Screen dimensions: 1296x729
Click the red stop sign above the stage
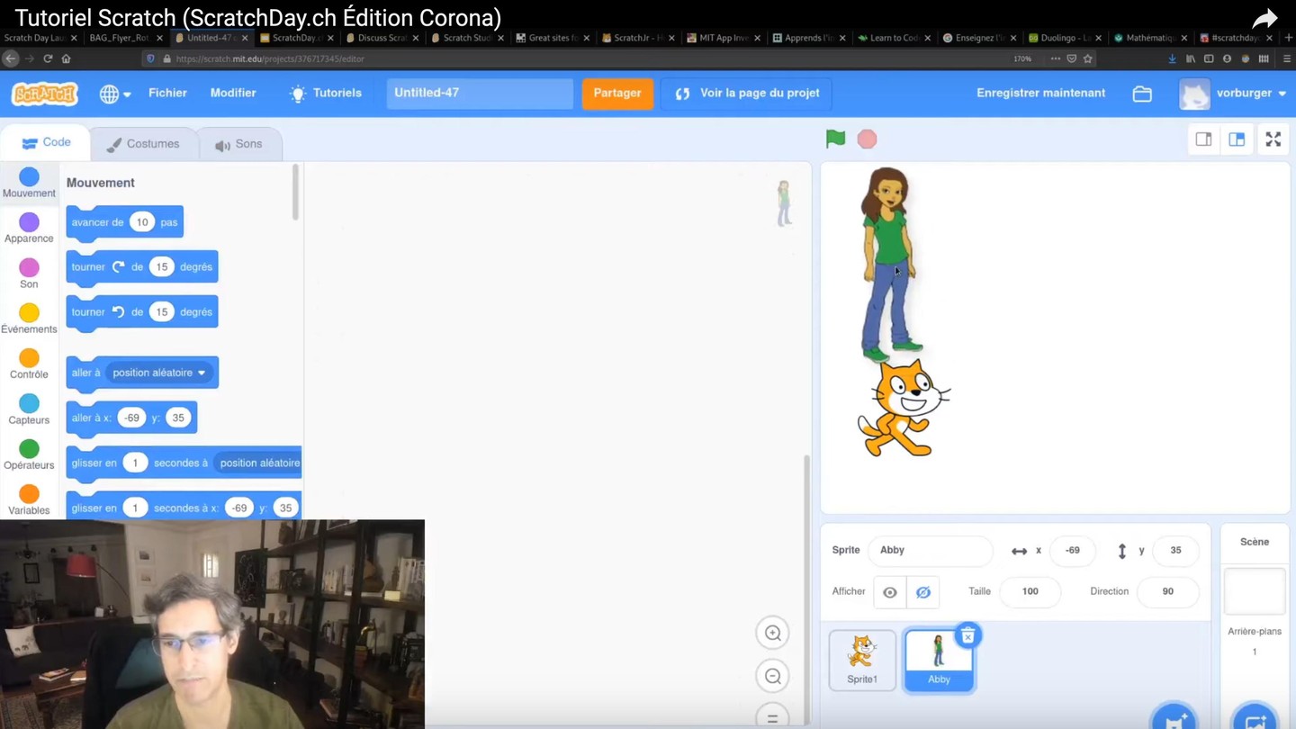pyautogui.click(x=867, y=139)
